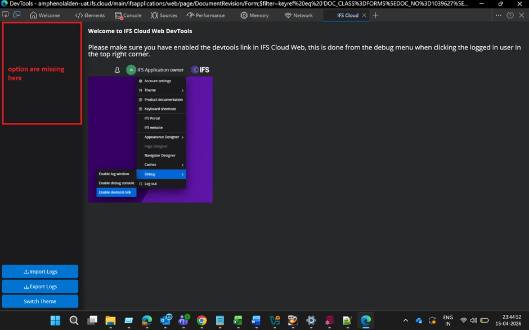Open the red database app on the taskbar
This screenshot has width=529, height=330.
pyautogui.click(x=329, y=320)
